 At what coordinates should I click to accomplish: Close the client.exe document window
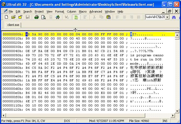[x=176, y=11]
